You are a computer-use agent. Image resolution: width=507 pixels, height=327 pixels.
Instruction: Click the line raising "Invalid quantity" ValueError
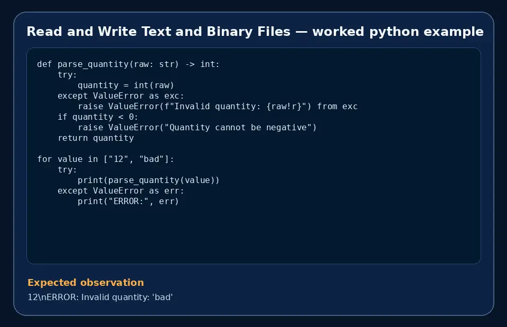click(218, 107)
